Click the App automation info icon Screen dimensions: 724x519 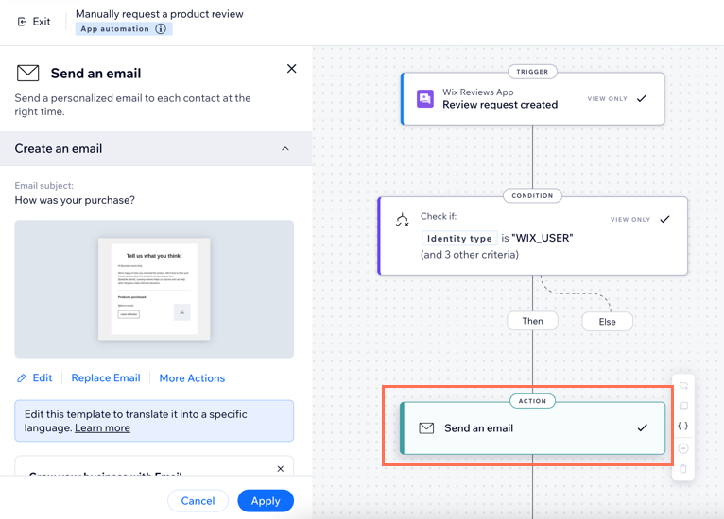coord(161,29)
